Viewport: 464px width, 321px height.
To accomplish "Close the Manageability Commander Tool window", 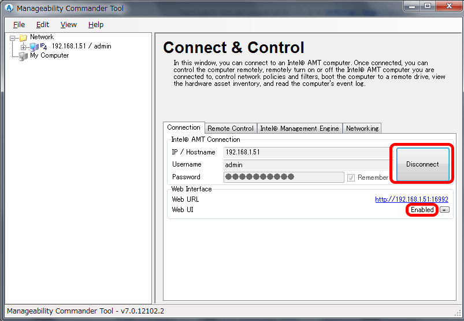I will coord(448,6).
